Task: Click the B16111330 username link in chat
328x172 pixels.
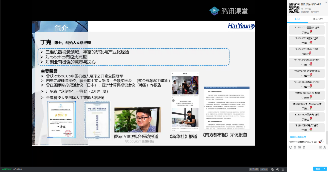Action: [x=297, y=137]
